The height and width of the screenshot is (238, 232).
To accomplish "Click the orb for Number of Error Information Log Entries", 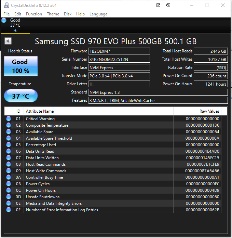I will coord(9,210).
